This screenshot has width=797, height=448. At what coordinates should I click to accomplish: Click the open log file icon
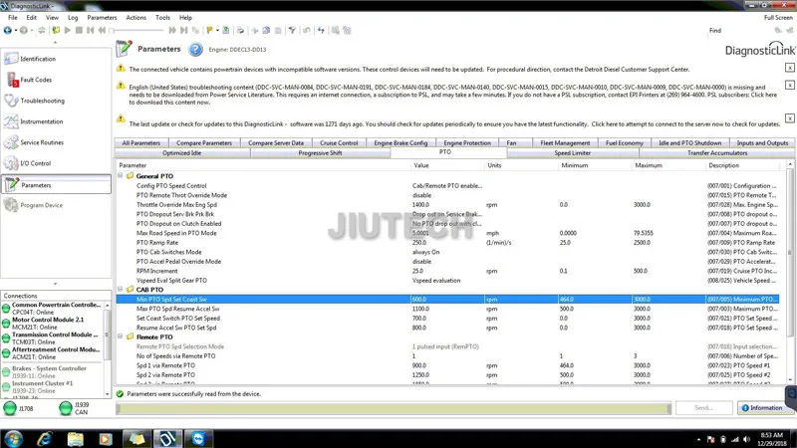56,31
